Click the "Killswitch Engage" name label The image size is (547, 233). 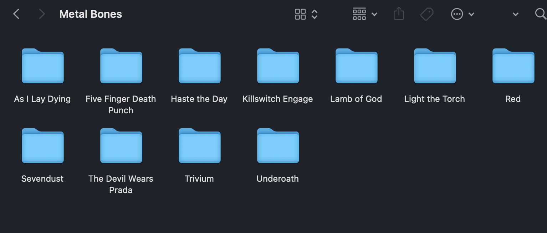click(x=278, y=99)
